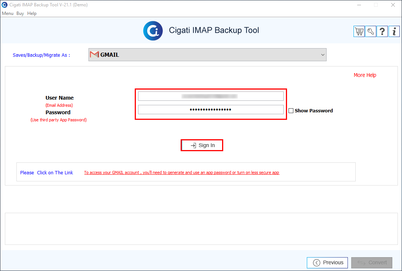
Task: Click the Convert button
Action: pos(372,262)
